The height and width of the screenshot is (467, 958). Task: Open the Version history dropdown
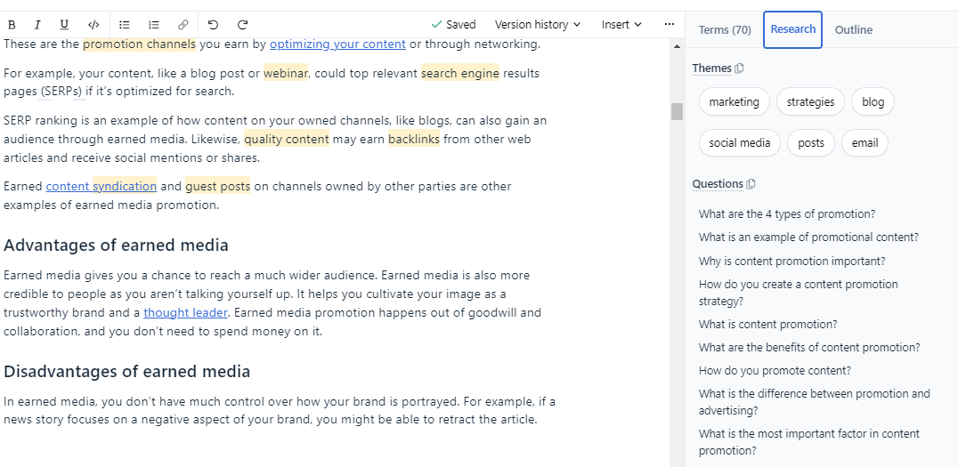tap(538, 24)
